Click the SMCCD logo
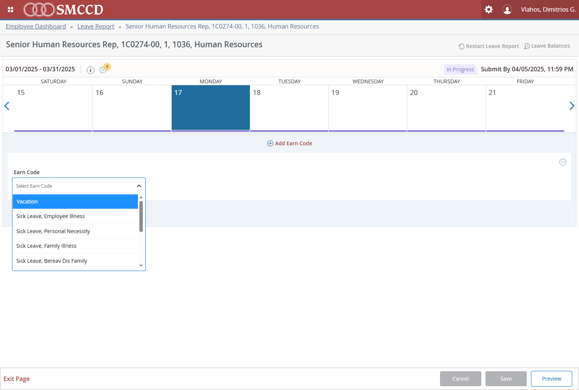The image size is (579, 390). [63, 9]
